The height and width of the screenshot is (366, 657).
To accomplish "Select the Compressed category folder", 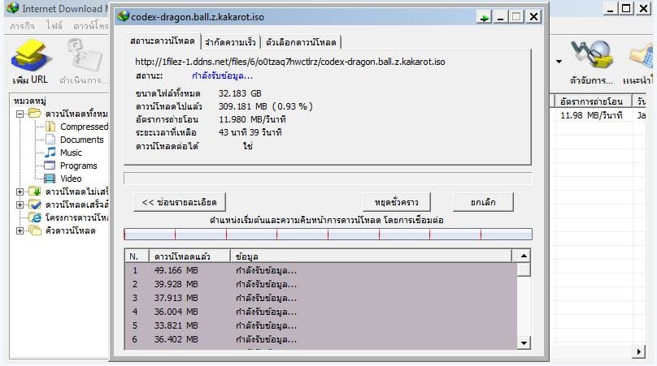I will (83, 127).
